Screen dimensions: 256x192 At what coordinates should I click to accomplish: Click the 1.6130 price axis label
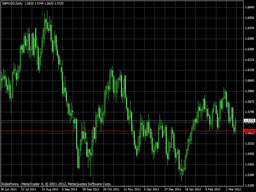click(x=250, y=70)
